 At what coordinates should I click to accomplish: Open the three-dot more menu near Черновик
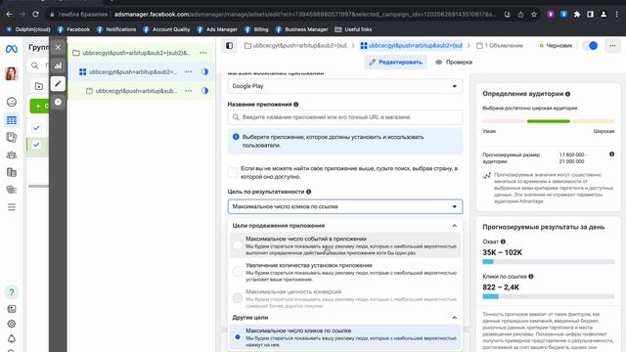[613, 46]
